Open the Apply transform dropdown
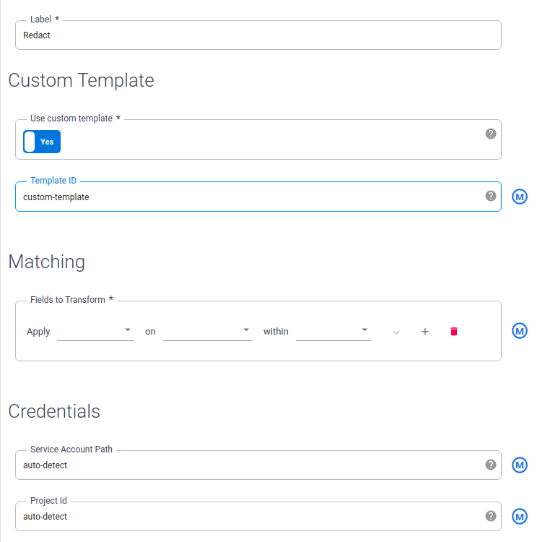The image size is (545, 542). 95,331
